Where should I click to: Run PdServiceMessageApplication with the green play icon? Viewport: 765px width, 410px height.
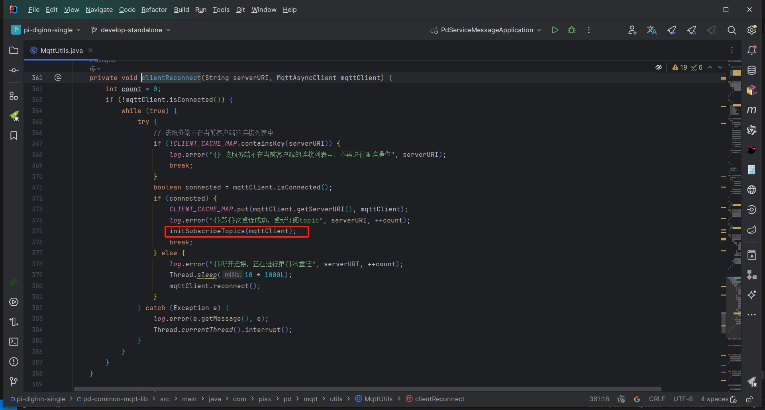tap(555, 30)
